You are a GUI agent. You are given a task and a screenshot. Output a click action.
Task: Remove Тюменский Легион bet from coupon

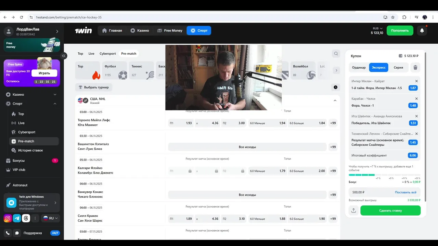416,134
